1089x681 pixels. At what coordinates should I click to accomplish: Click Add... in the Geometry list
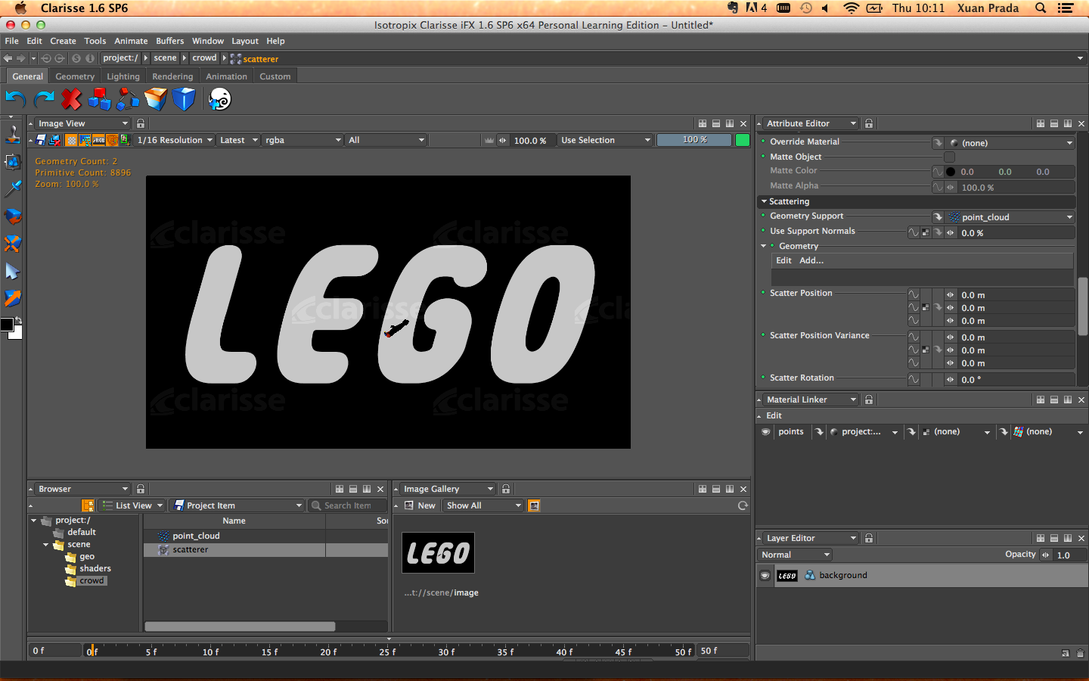811,260
